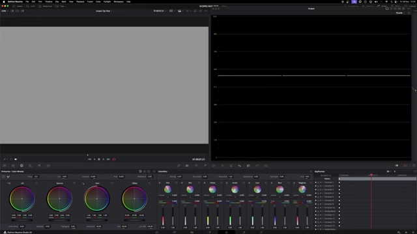Reset the Lift color wheel
The image size is (417, 234).
pyautogui.click(x=37, y=183)
